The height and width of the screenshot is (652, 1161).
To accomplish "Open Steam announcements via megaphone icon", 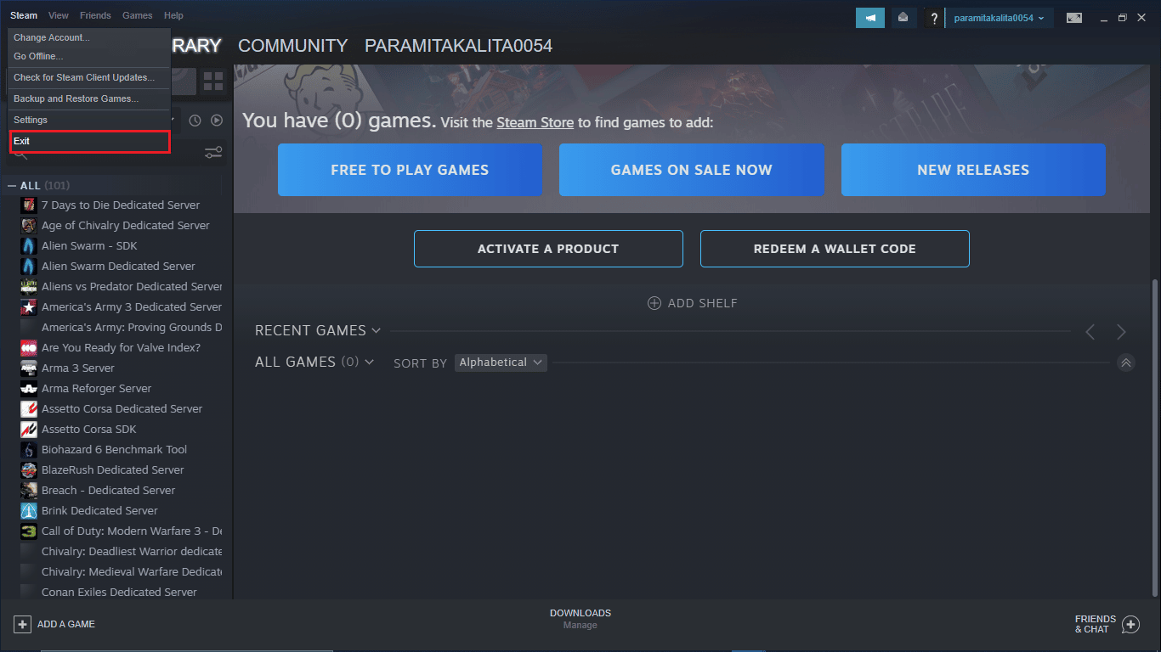I will point(869,17).
